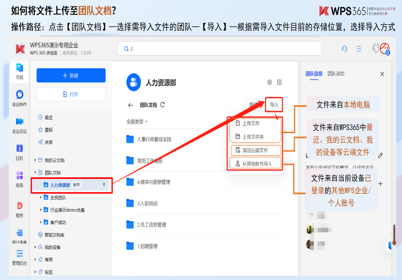Open the 应用 apps icon
This screenshot has height=280, width=402.
pyautogui.click(x=19, y=176)
